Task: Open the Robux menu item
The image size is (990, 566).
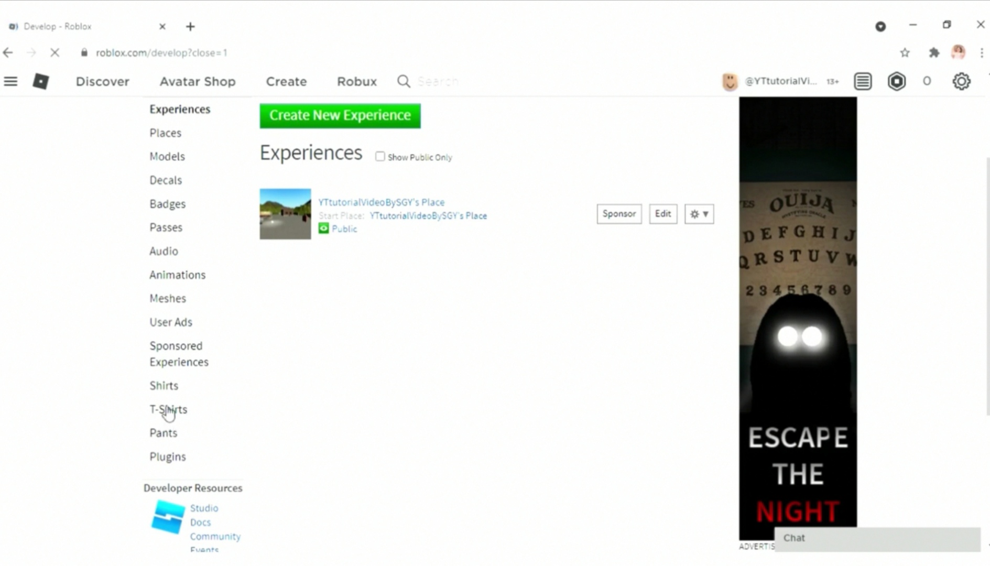Action: 357,81
